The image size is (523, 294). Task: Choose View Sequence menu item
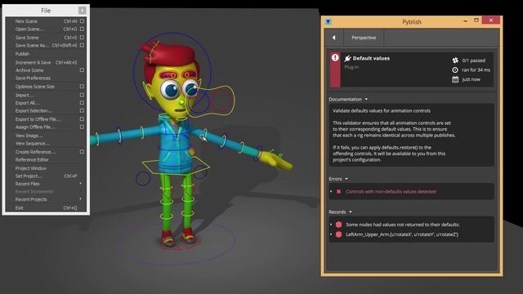tap(33, 144)
